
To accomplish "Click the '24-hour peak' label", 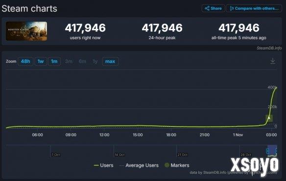I will (x=162, y=38).
